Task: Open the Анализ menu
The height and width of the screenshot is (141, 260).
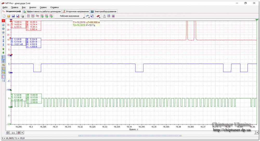Action: coord(33,8)
